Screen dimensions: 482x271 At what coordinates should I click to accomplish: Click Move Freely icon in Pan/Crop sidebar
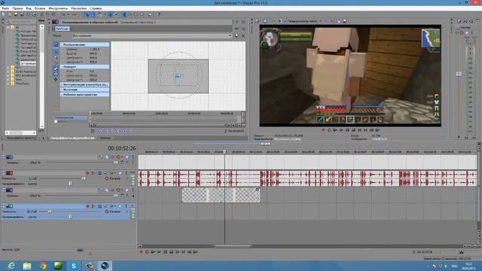point(56,79)
